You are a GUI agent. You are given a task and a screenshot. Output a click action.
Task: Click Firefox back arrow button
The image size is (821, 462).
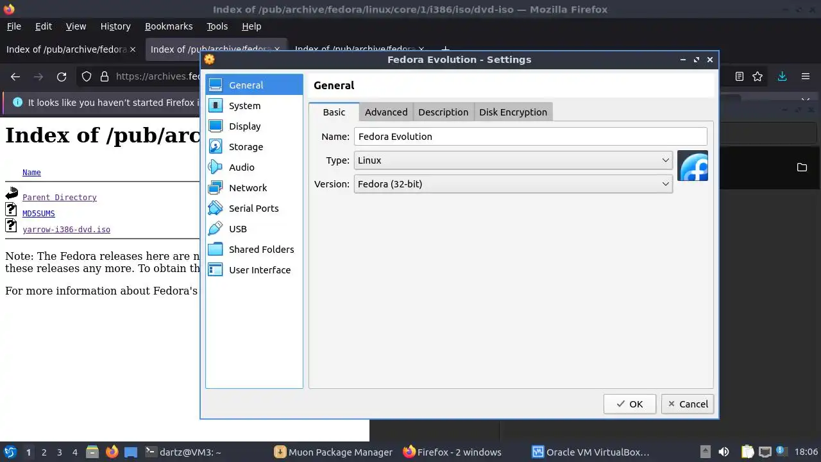(15, 76)
